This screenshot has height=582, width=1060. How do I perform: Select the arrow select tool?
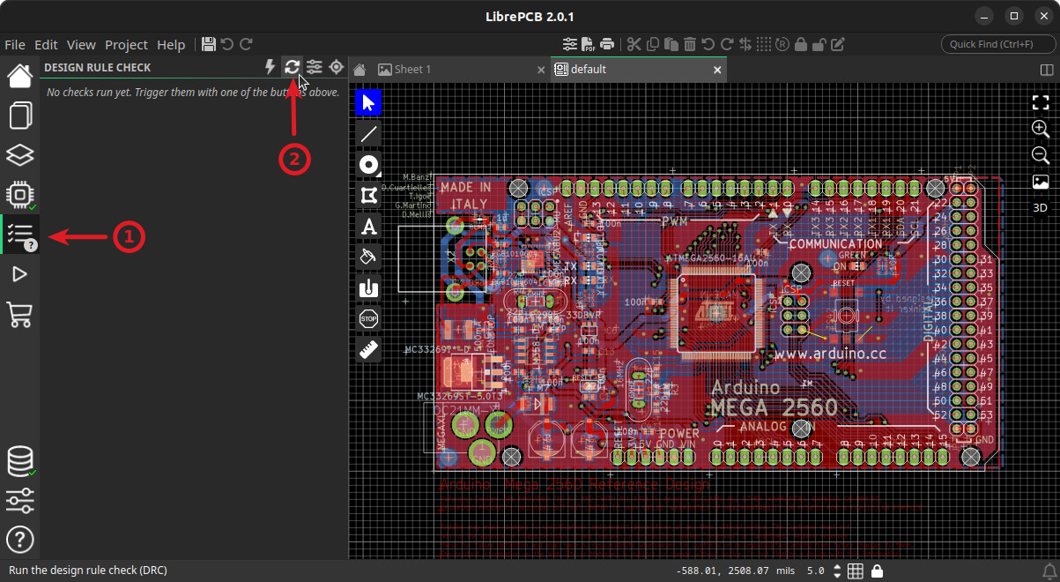coord(369,103)
